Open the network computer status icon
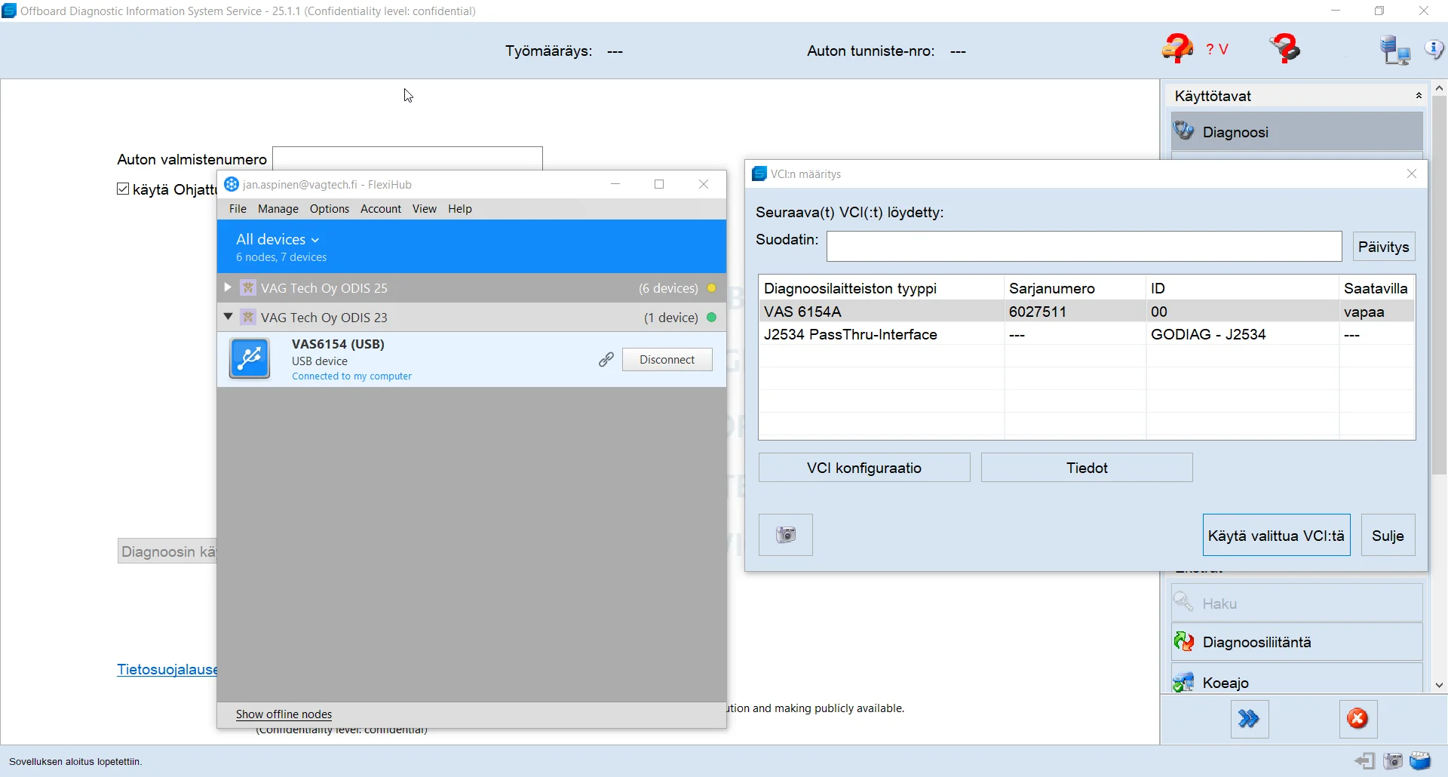Screen dimensions: 1448x777 [x=1394, y=51]
